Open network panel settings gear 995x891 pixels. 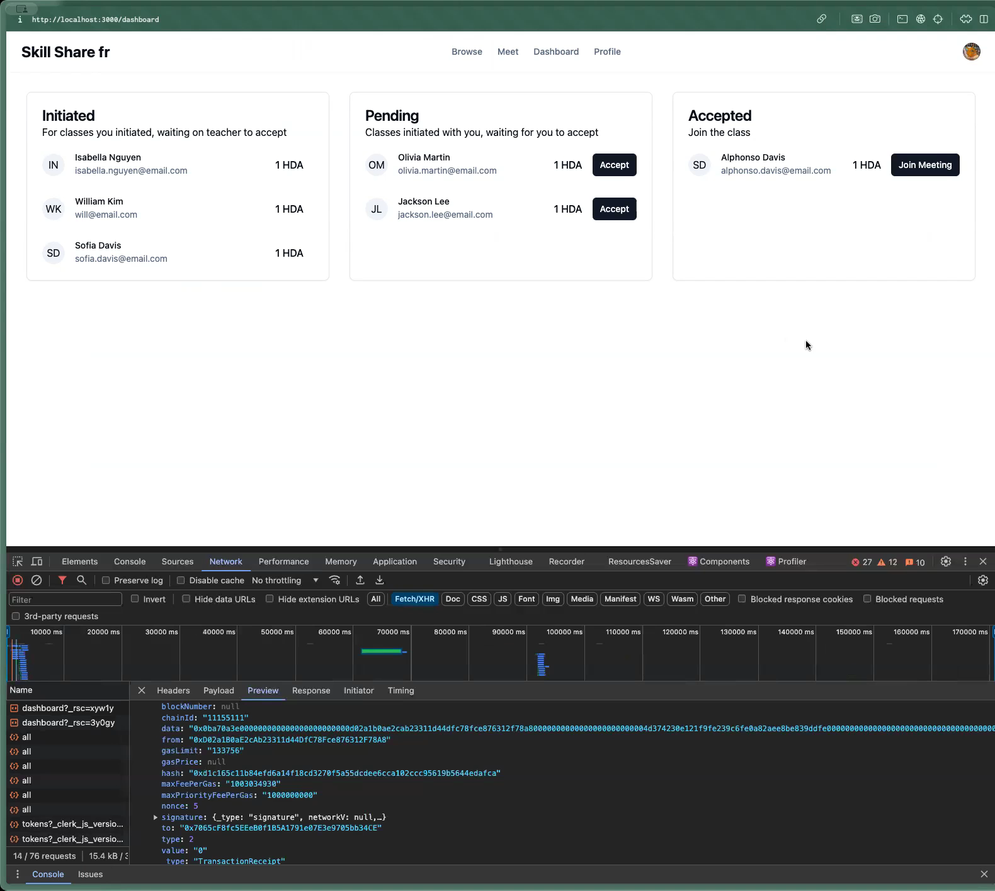coord(983,580)
